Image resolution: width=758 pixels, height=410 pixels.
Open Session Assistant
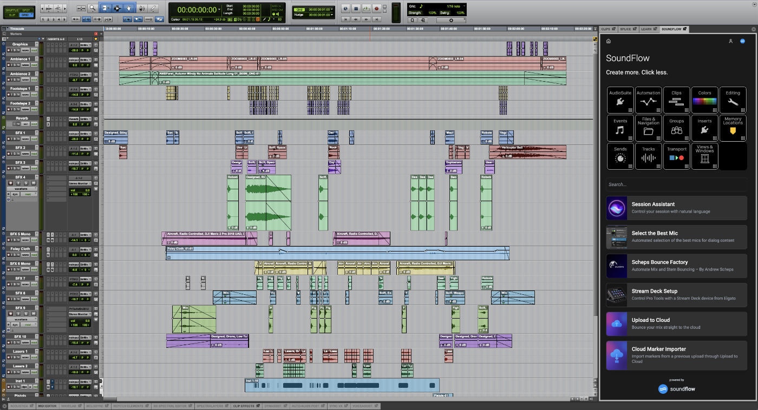click(x=677, y=208)
